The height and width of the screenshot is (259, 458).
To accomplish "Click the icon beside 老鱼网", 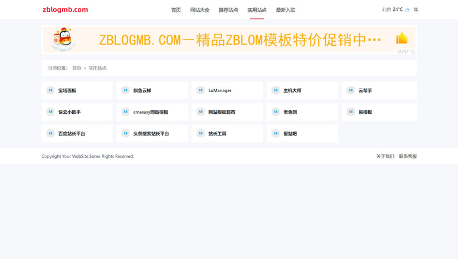I will (276, 111).
